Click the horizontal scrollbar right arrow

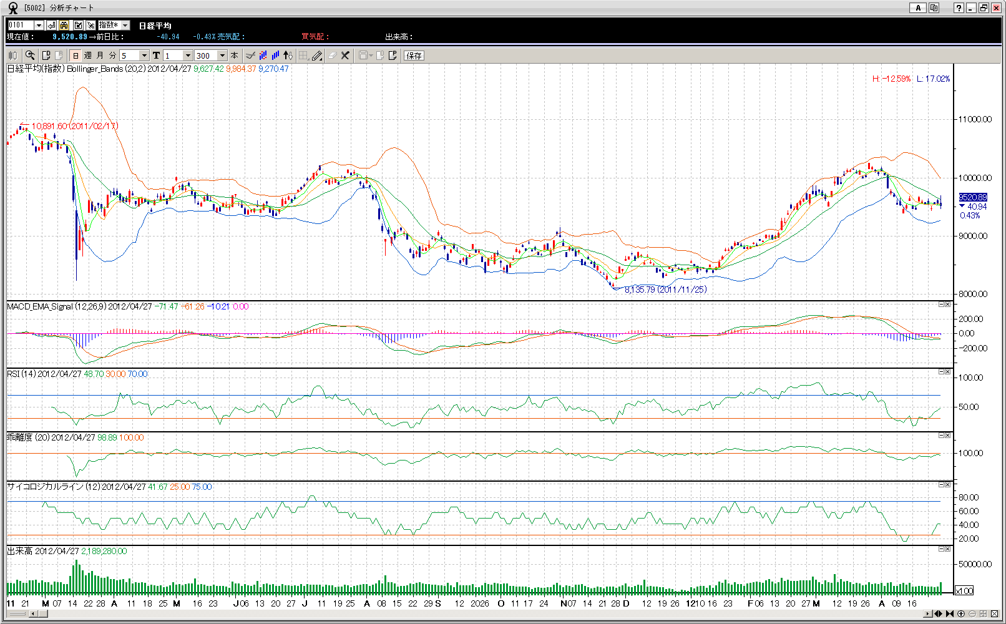point(928,614)
